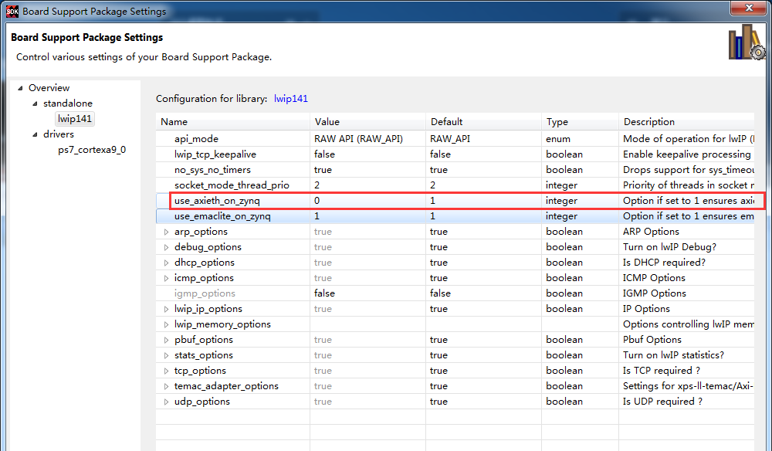The width and height of the screenshot is (772, 451).
Task: Close the Board Support Package Settings window
Action: point(748,8)
